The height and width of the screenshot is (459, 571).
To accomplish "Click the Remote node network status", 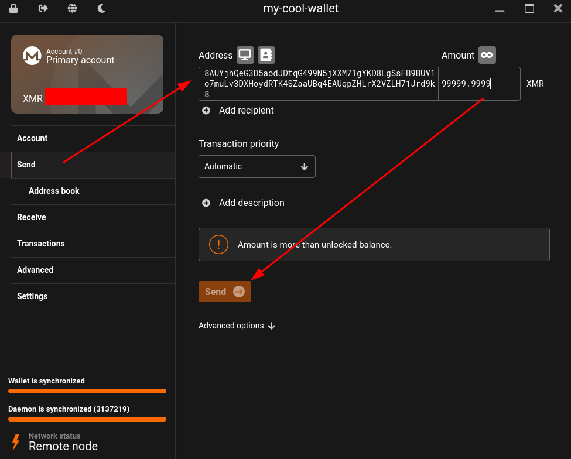I will pos(63,446).
